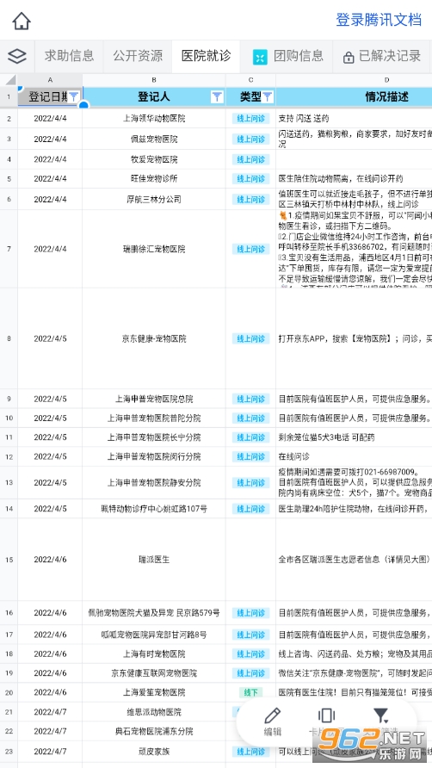Tap cell 上海有时宠物医院
The height and width of the screenshot is (768, 432).
[x=154, y=653]
